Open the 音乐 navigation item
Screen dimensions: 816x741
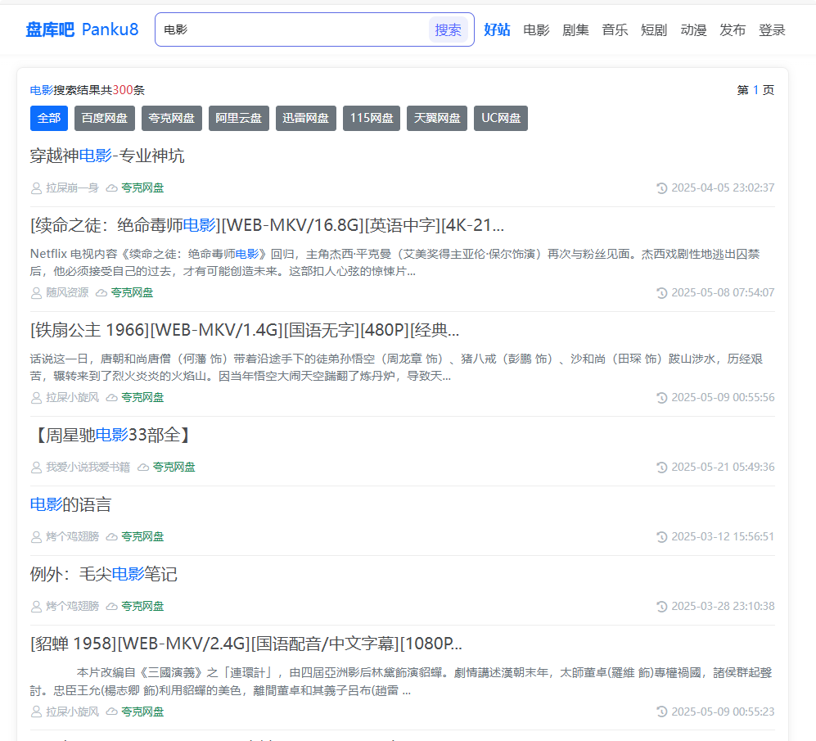pos(615,29)
